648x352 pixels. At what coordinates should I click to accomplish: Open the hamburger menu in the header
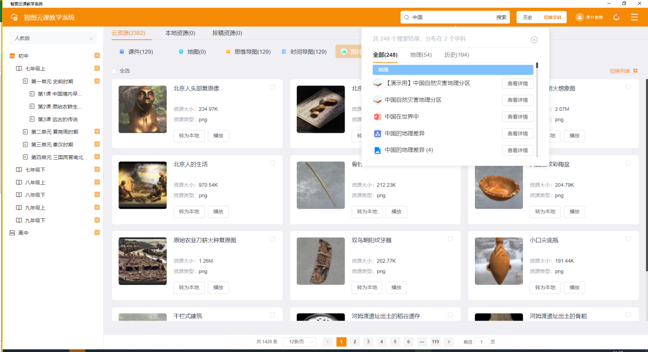coord(634,17)
